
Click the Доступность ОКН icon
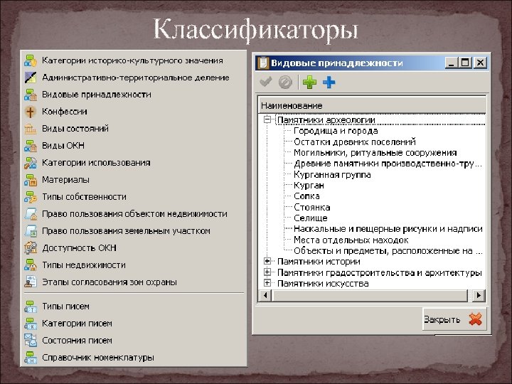pyautogui.click(x=31, y=248)
